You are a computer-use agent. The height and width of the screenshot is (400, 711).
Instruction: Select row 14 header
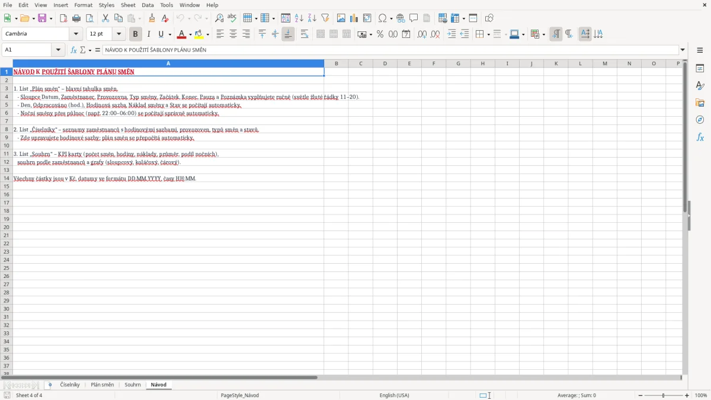point(7,178)
